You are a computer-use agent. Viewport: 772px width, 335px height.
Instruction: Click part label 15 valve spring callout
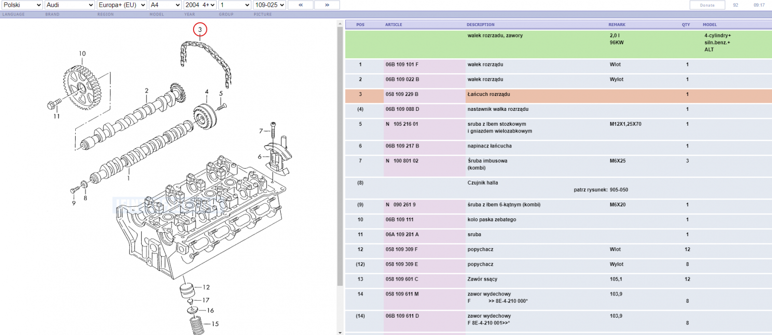click(x=215, y=324)
